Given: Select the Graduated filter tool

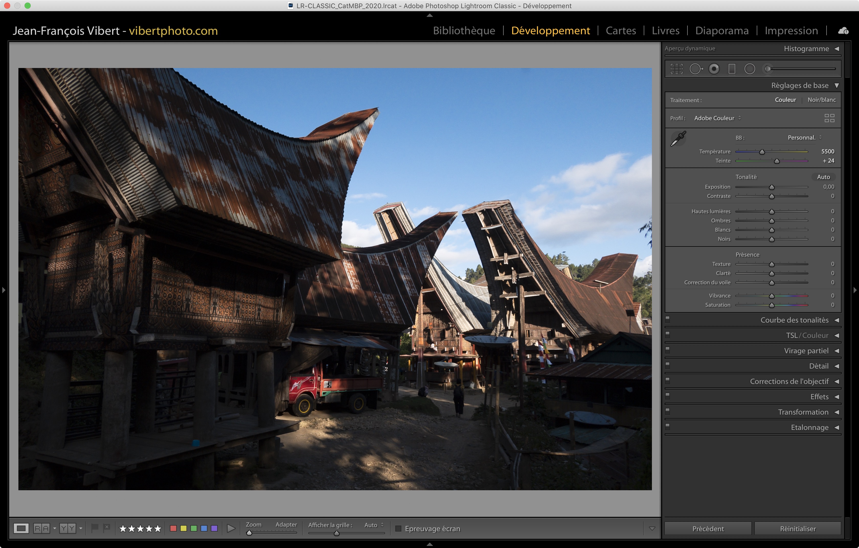Looking at the screenshot, I should [732, 69].
